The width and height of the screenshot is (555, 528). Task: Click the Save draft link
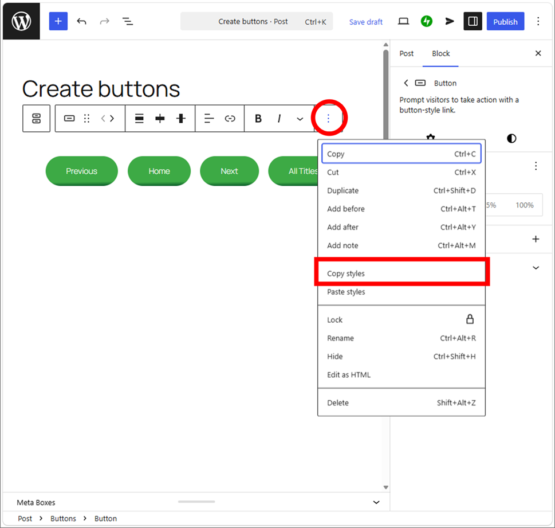pyautogui.click(x=365, y=22)
